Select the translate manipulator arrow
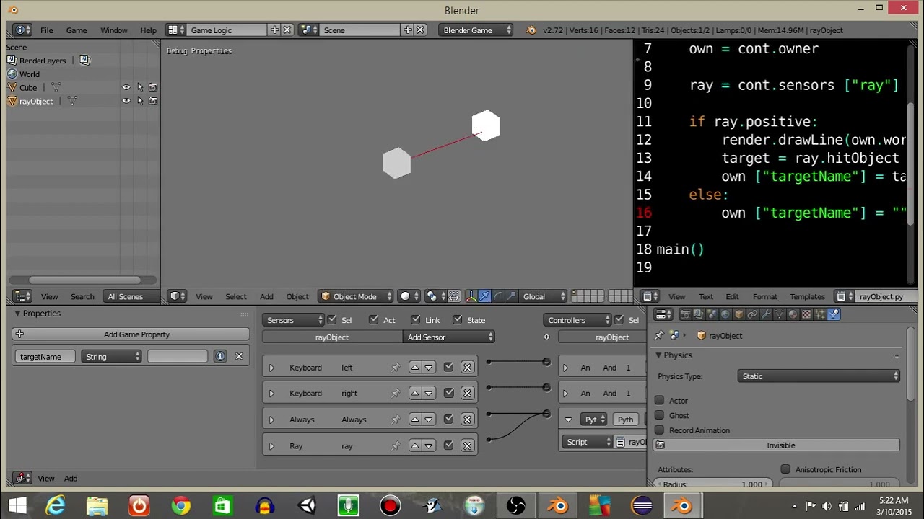This screenshot has width=924, height=519. click(484, 296)
